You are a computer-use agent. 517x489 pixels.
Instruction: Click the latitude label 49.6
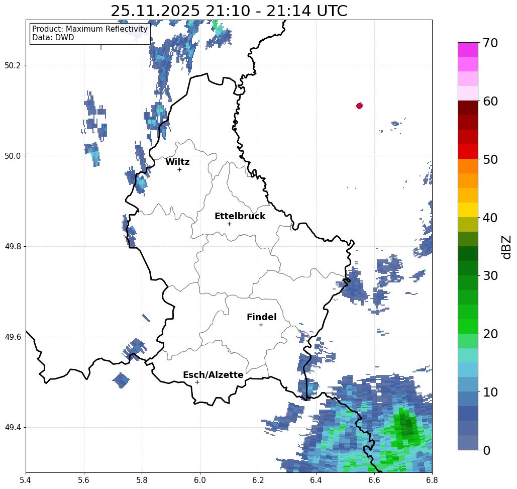pyautogui.click(x=12, y=337)
